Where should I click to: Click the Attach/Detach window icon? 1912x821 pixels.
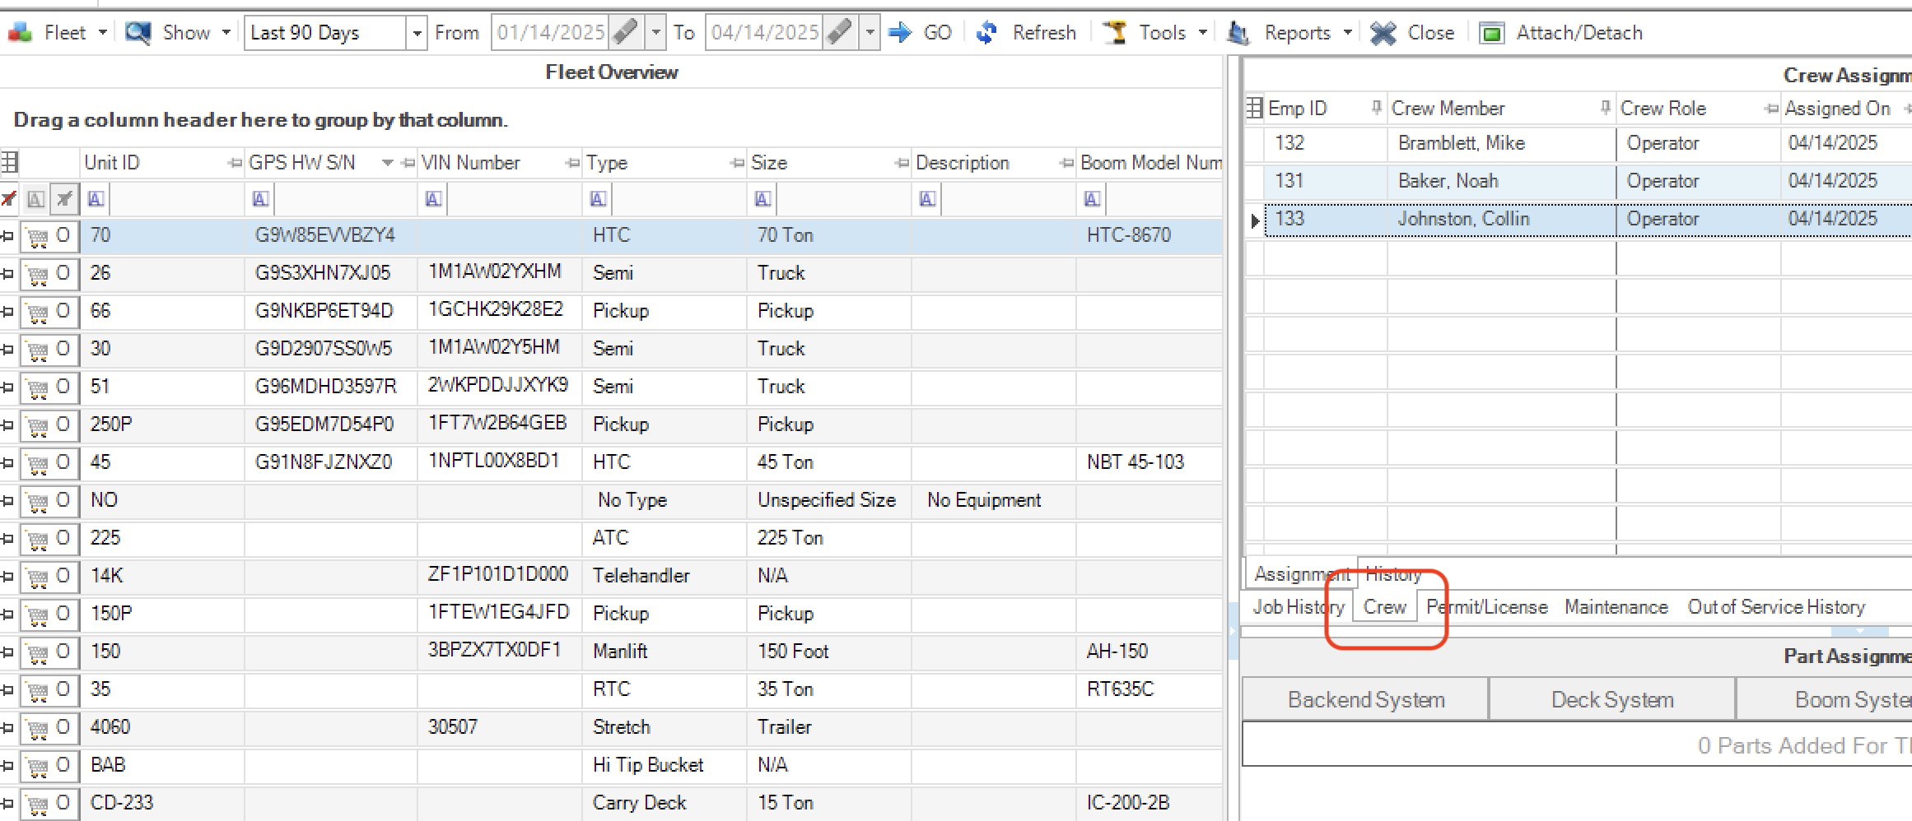click(x=1492, y=34)
